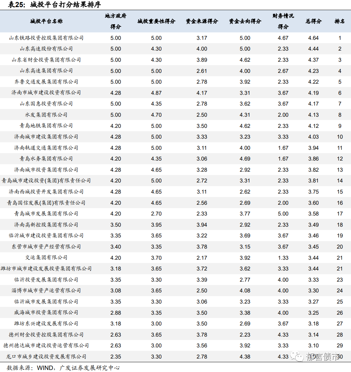This screenshot has width=351, height=372.
Task: Select company name 济南城市投资集团有限公司
Action: [x=46, y=170]
